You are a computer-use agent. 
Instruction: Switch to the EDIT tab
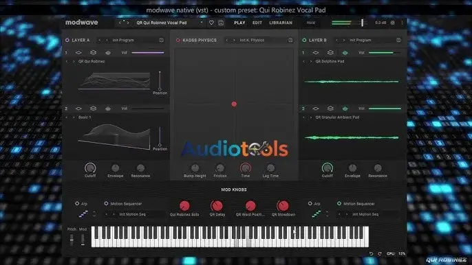(x=257, y=23)
